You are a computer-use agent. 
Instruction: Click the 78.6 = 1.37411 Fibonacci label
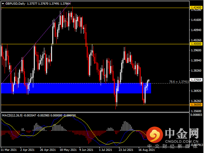click(x=179, y=82)
